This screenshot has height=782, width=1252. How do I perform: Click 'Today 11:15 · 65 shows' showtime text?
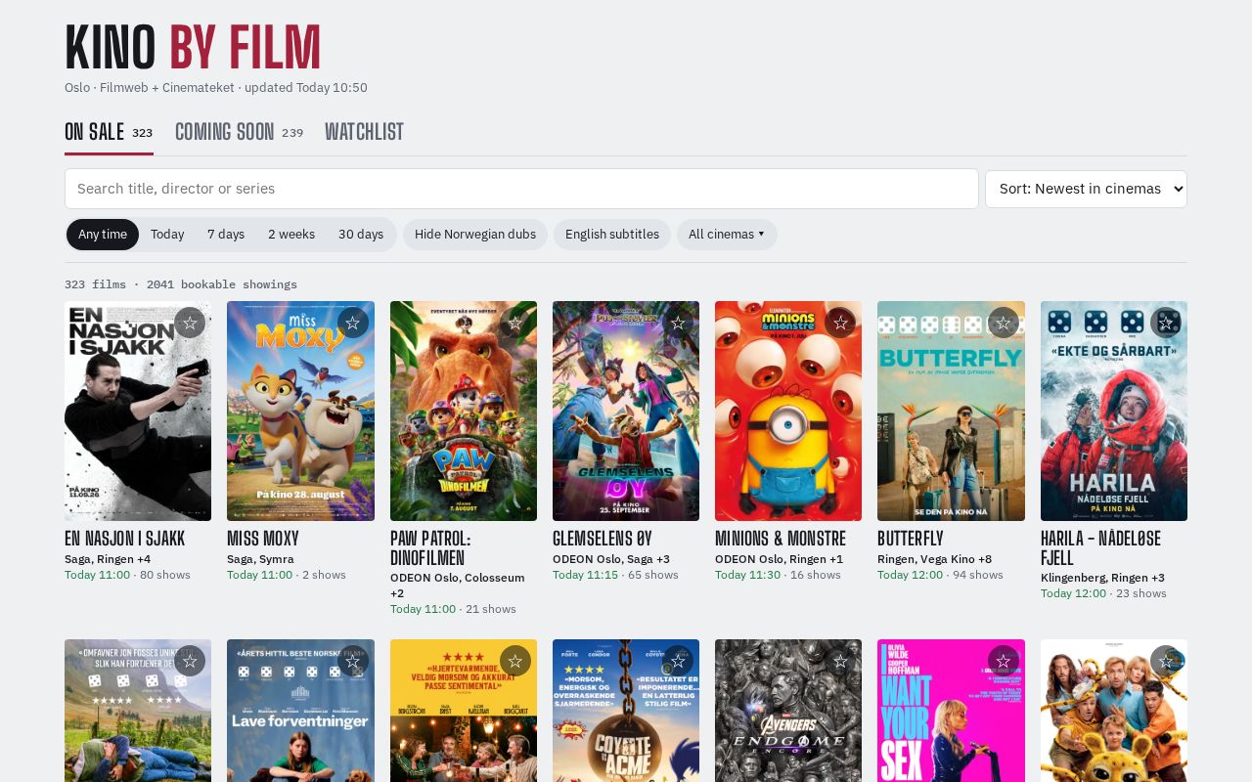click(x=615, y=575)
